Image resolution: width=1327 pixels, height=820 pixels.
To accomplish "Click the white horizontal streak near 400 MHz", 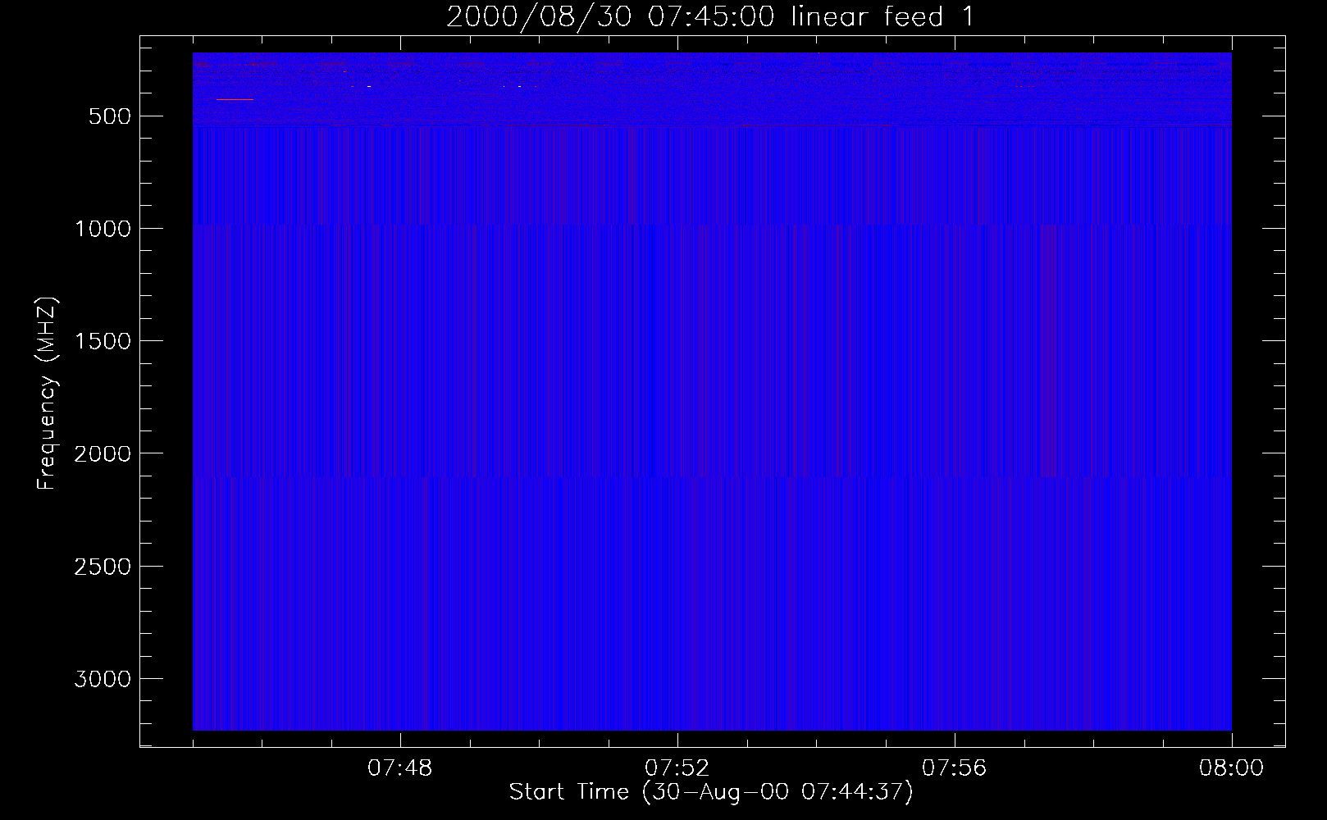I will click(x=235, y=99).
